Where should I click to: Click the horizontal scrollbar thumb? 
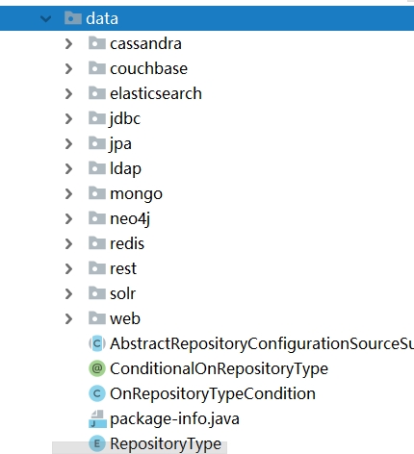(140, 448)
